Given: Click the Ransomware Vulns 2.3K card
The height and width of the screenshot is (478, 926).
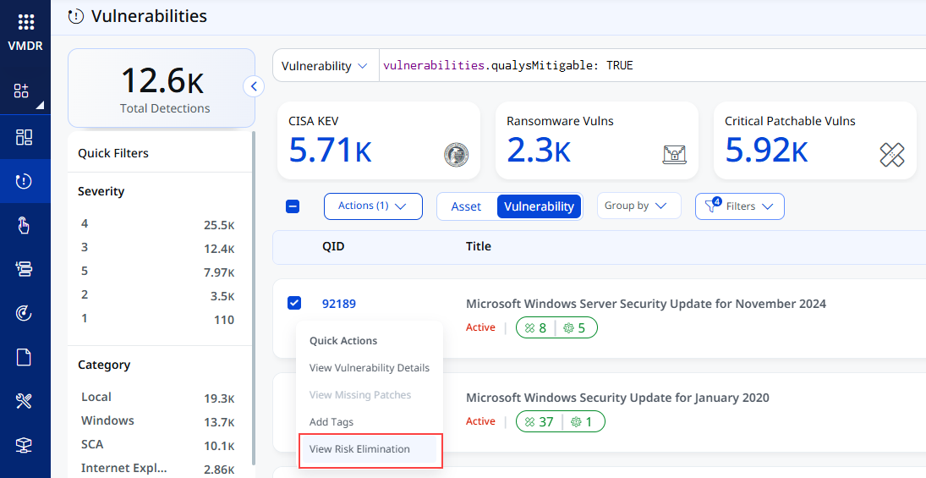Looking at the screenshot, I should 597,140.
